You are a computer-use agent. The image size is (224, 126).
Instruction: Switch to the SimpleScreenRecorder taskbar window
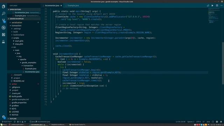57,125
